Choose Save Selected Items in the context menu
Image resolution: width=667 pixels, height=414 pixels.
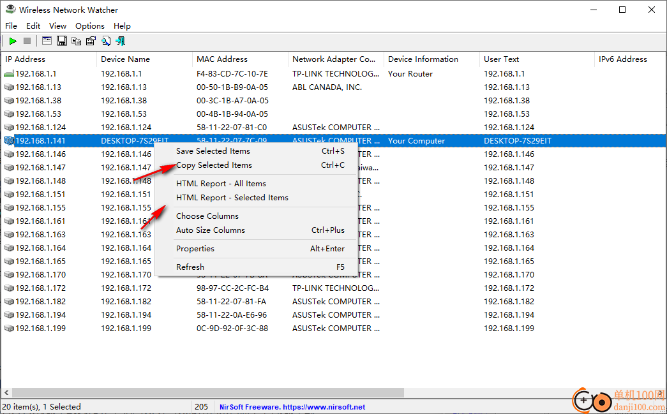tap(255, 151)
